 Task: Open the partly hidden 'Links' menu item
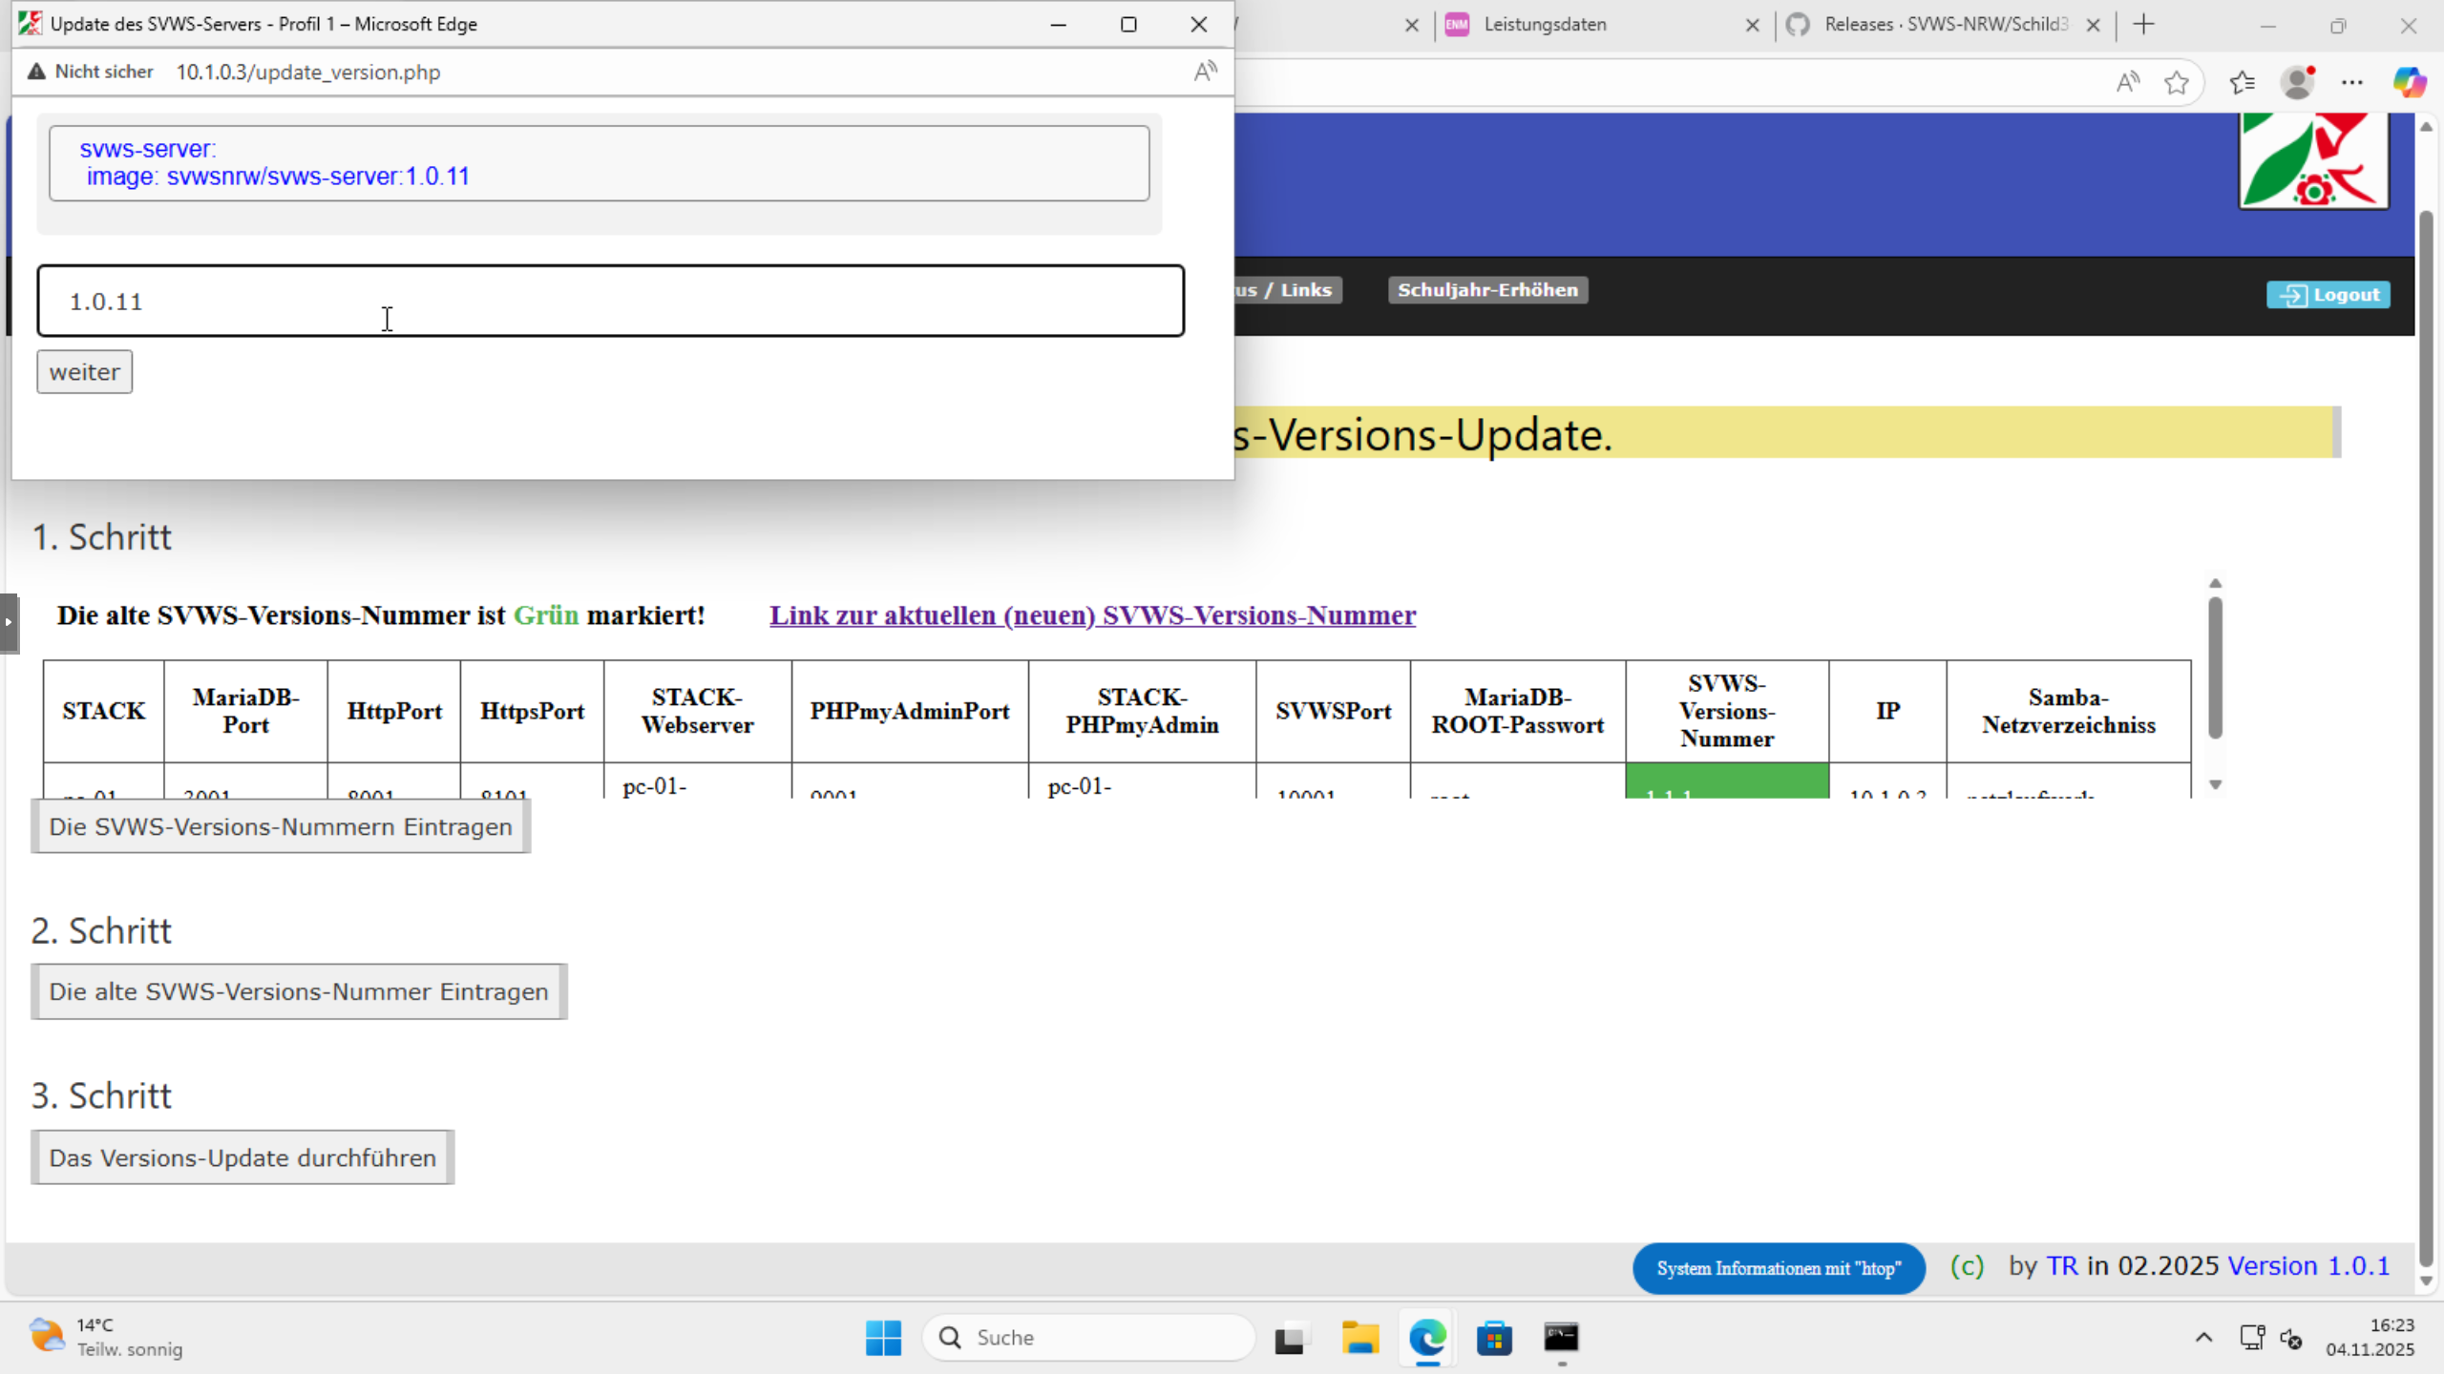tap(1288, 290)
